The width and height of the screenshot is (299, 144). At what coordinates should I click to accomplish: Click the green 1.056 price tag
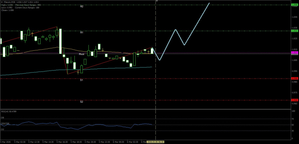pos(294,5)
